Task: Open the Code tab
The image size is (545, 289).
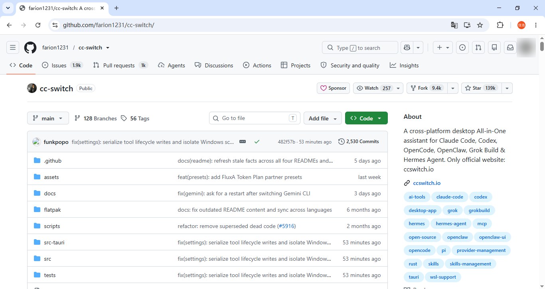Action: point(21,65)
